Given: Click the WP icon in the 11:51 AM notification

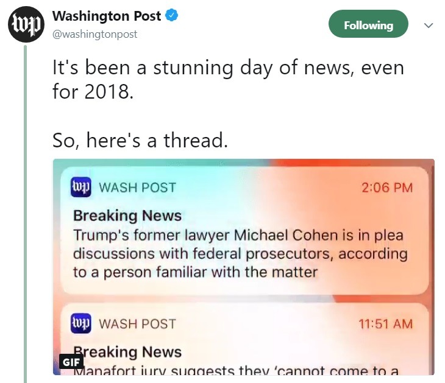Looking at the screenshot, I should pos(82,323).
